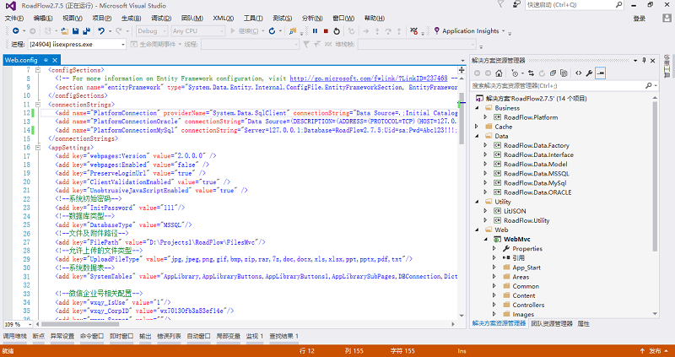
Task: Switch to the 团队资源管理器 tab
Action: pyautogui.click(x=552, y=323)
